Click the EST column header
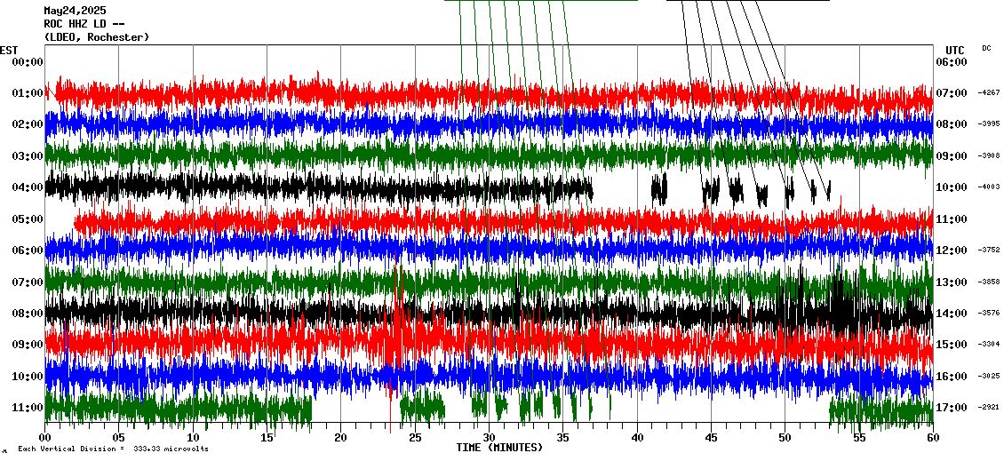Image resolution: width=1004 pixels, height=461 pixels. point(9,50)
